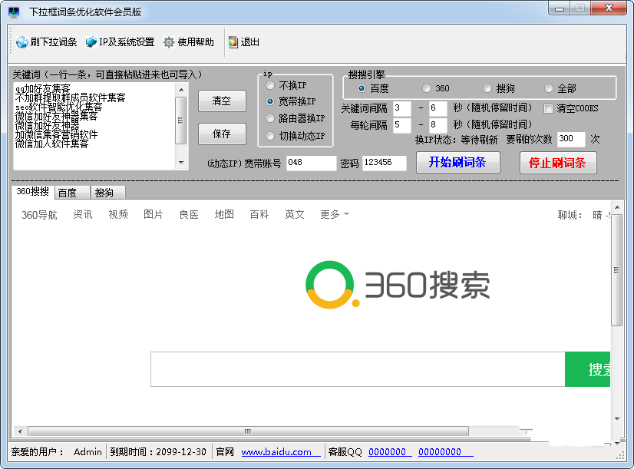634x469 pixels.
Task: Open 资讯 navigation link
Action: coord(83,215)
